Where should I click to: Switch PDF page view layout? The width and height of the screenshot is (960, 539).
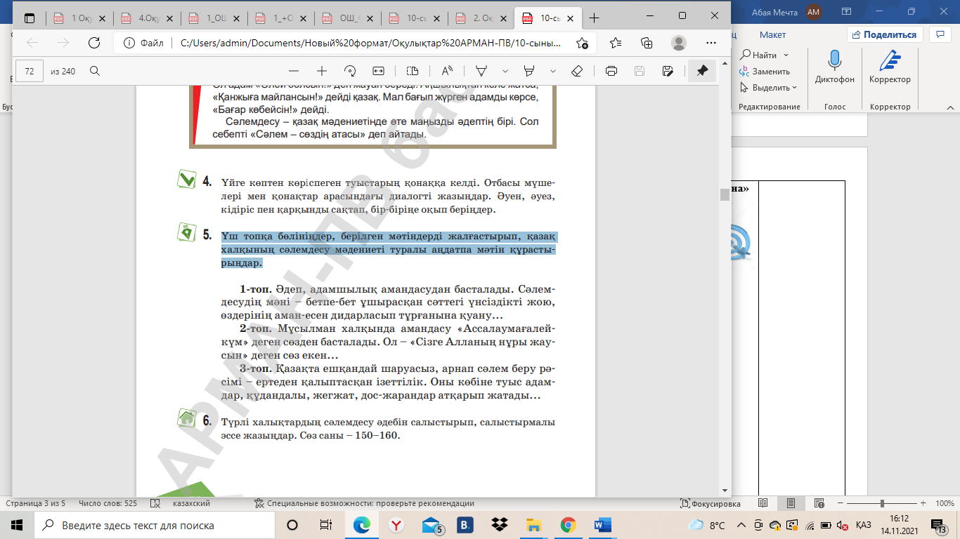[x=413, y=71]
